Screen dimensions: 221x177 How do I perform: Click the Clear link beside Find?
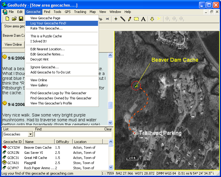point(108,129)
